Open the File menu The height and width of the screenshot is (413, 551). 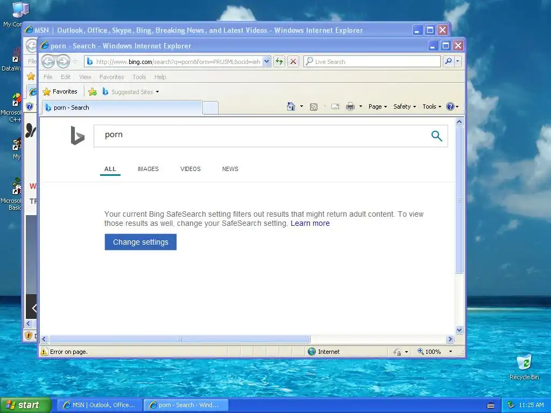[x=48, y=77]
